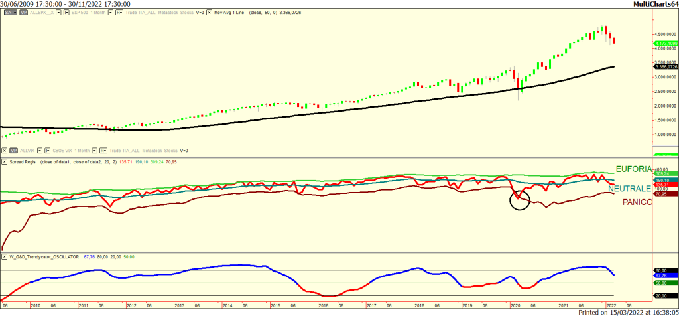Click the green 4,173 last price marker

point(665,43)
